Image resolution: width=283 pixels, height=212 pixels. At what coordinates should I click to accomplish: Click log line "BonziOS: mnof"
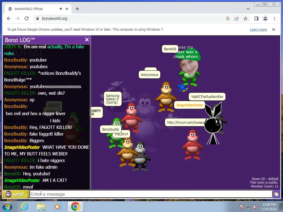19,187
